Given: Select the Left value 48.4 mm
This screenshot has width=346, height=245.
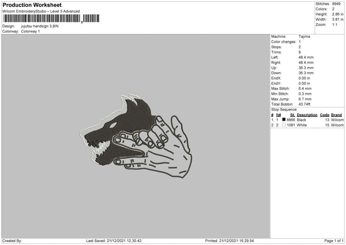Looking at the screenshot, I should [x=306, y=57].
